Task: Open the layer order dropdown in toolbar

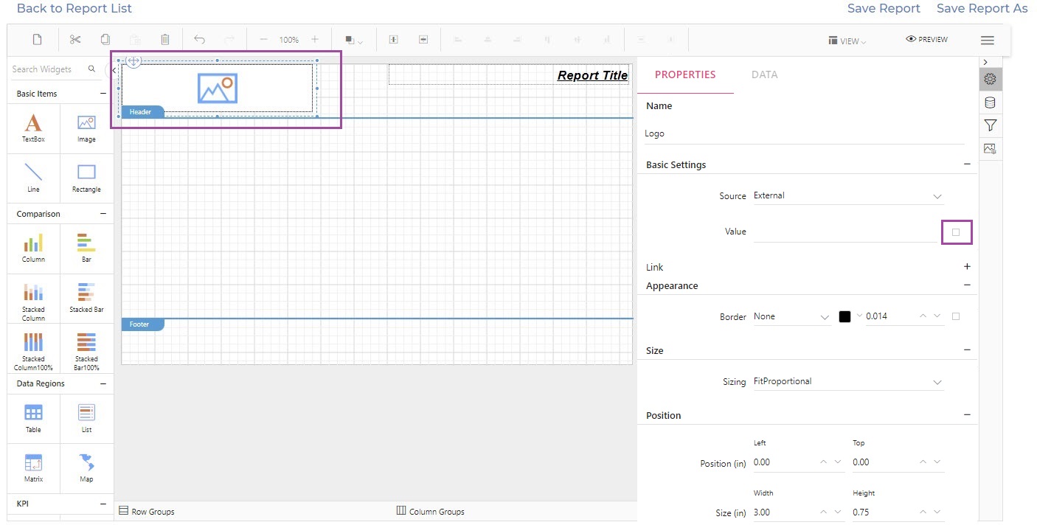Action: 354,40
